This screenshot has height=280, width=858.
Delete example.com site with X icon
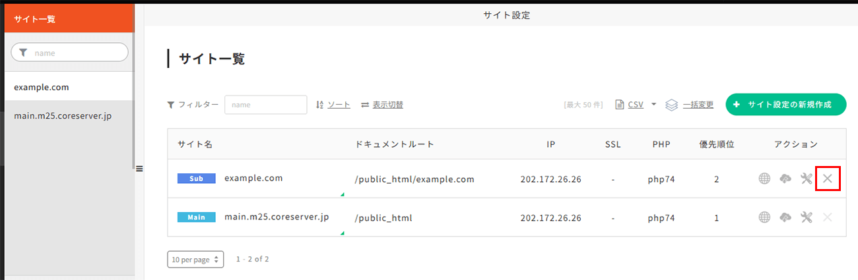pyautogui.click(x=828, y=179)
